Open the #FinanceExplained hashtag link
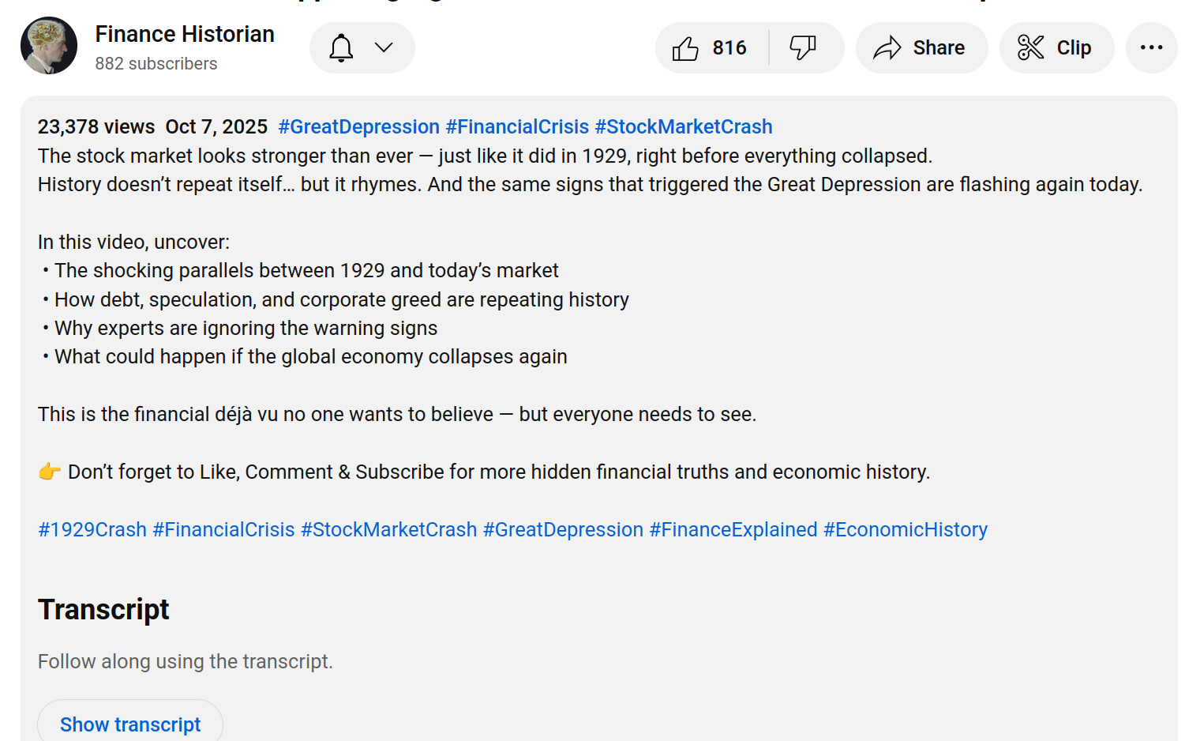Image resolution: width=1200 pixels, height=741 pixels. coord(733,529)
